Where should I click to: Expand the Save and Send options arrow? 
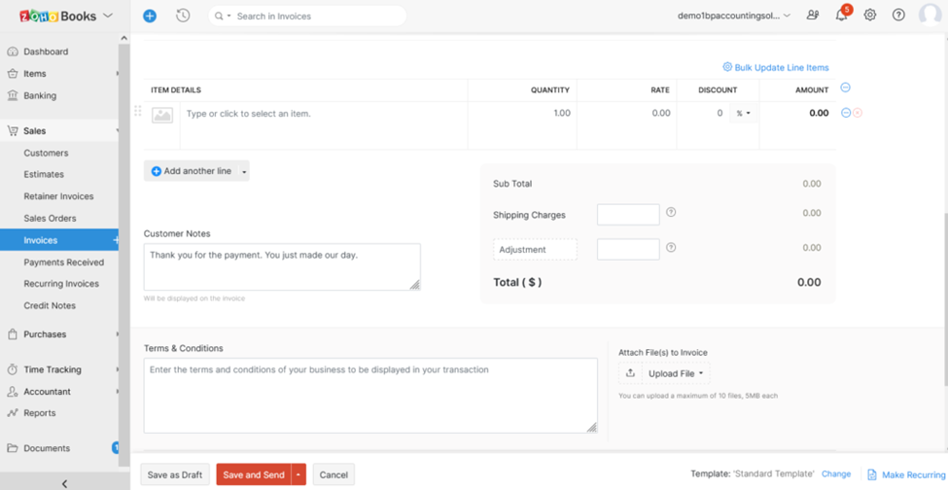coord(298,474)
